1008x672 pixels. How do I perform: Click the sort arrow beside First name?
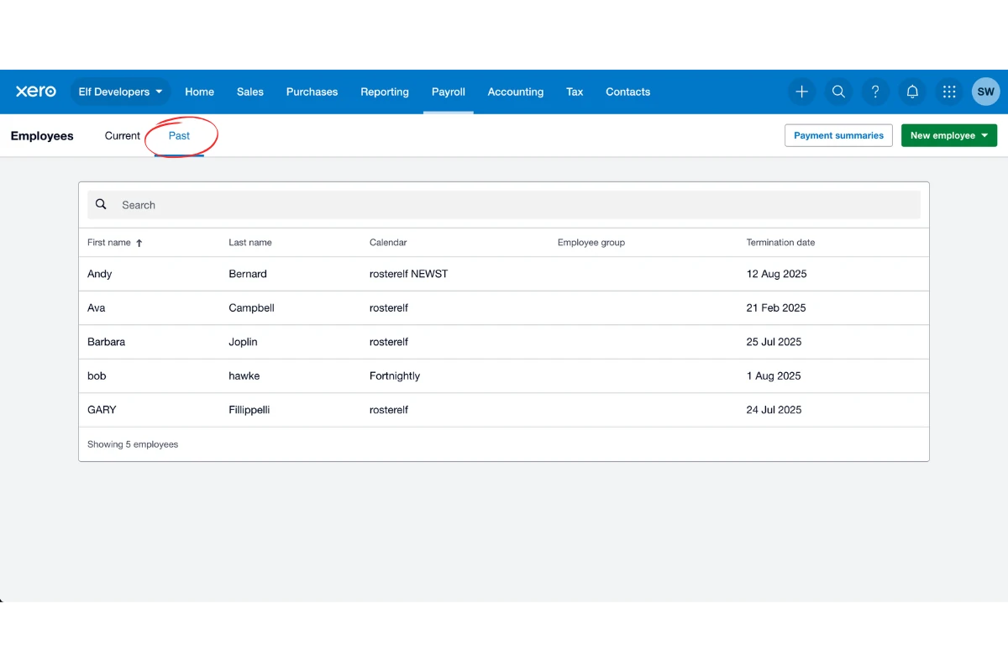coord(139,243)
